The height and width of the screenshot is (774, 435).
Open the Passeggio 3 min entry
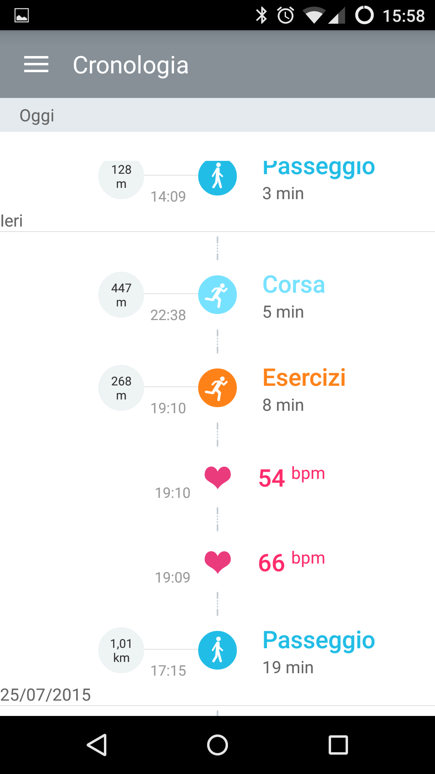coord(319,179)
